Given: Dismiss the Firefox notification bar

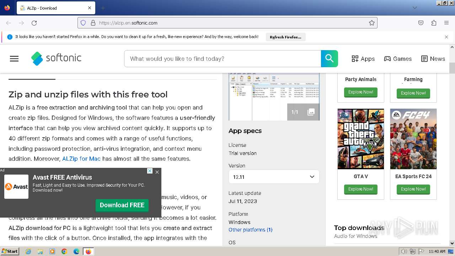Looking at the screenshot, I should pyautogui.click(x=446, y=37).
